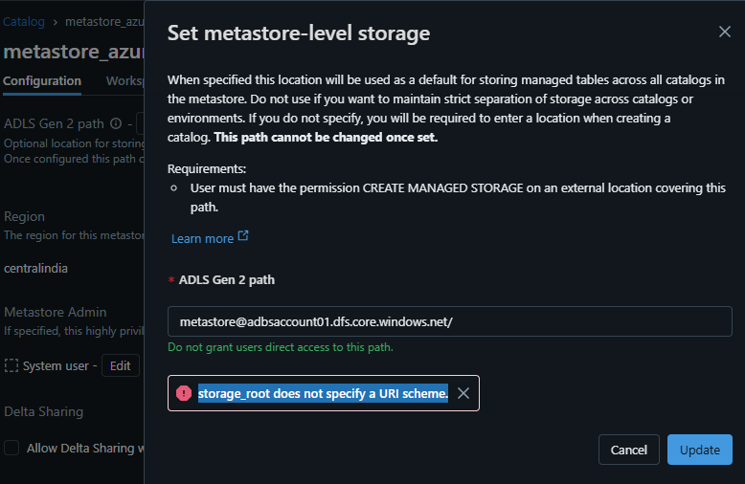The width and height of the screenshot is (745, 484).
Task: Click the Metastore Admin label
Action: point(55,312)
